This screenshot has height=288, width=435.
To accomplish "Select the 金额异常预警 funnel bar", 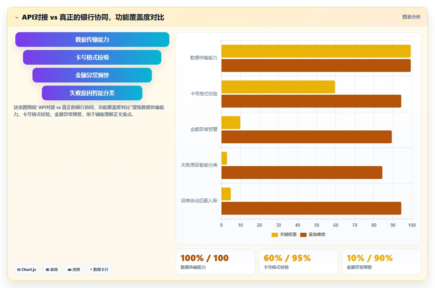I will [x=92, y=75].
